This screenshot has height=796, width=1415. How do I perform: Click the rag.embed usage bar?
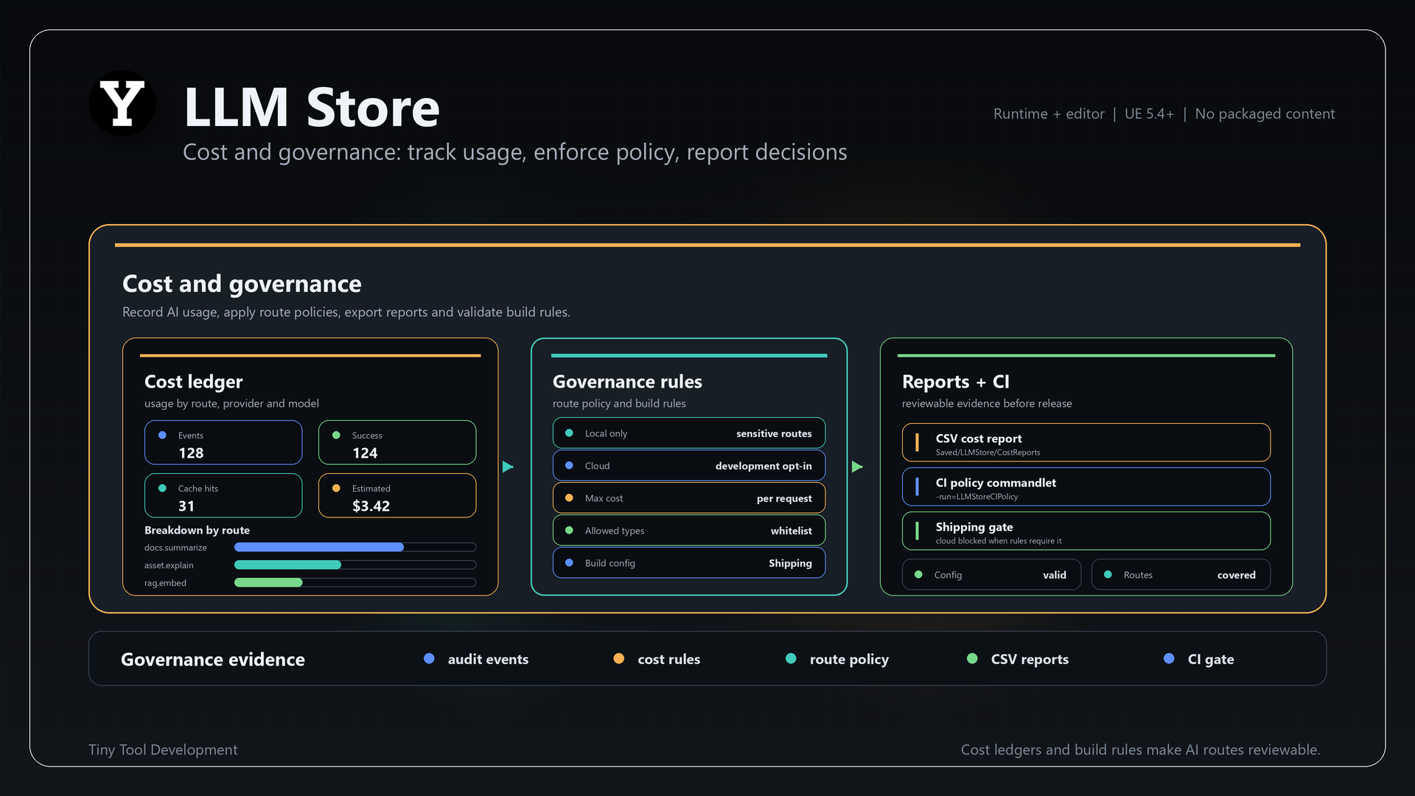355,582
